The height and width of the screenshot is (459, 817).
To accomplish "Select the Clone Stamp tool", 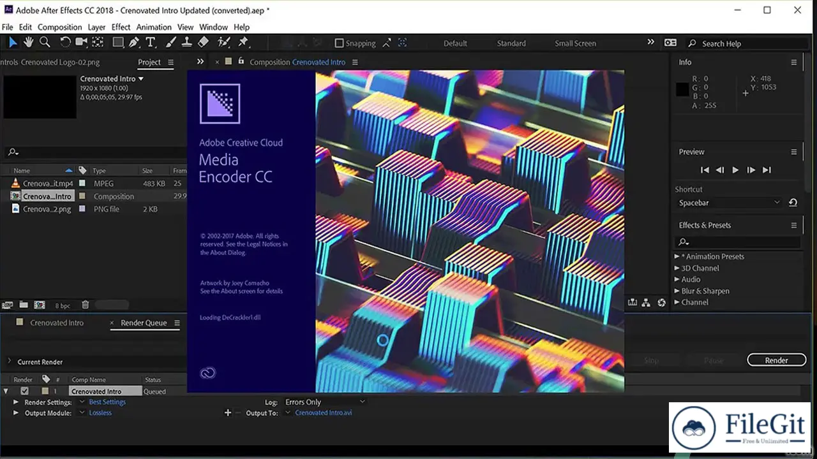I will tap(187, 43).
